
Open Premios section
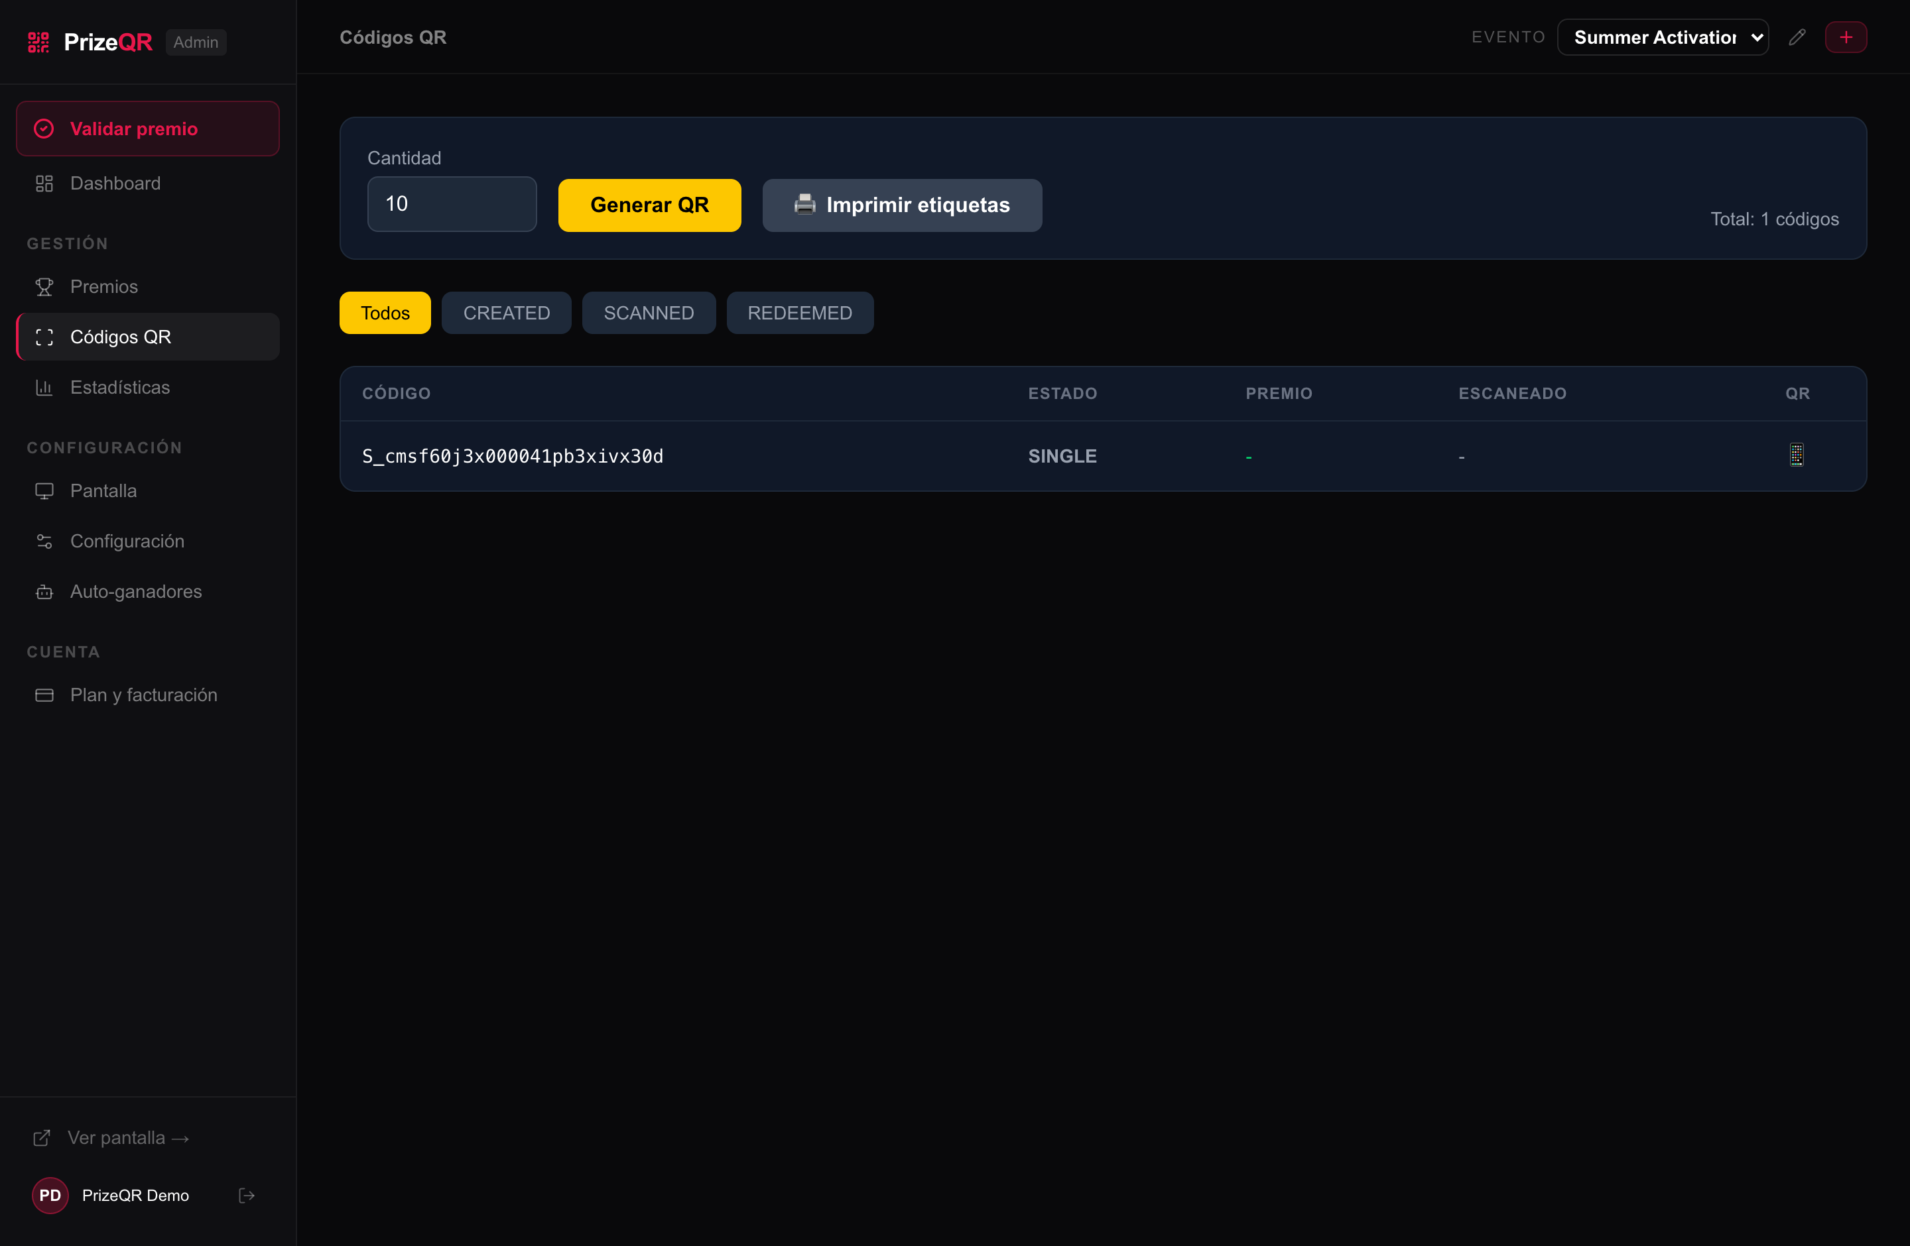148,286
